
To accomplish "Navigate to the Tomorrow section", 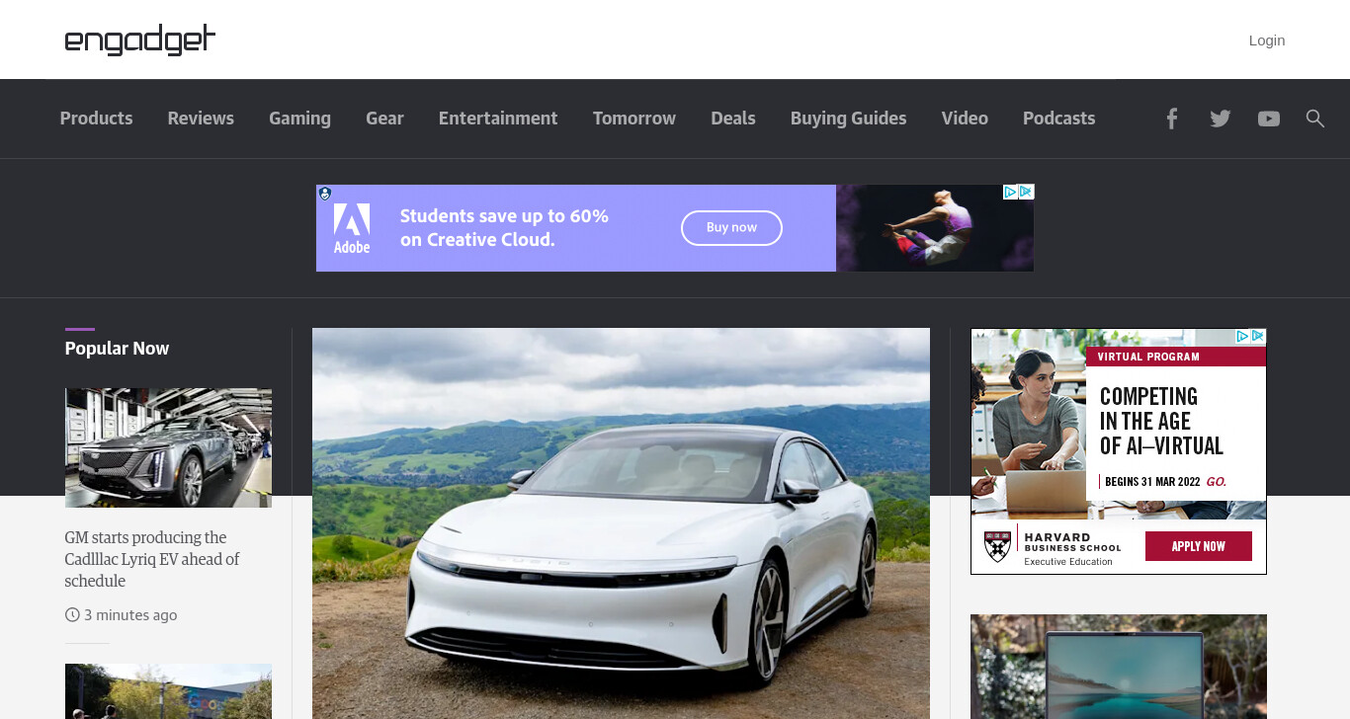I will [633, 119].
